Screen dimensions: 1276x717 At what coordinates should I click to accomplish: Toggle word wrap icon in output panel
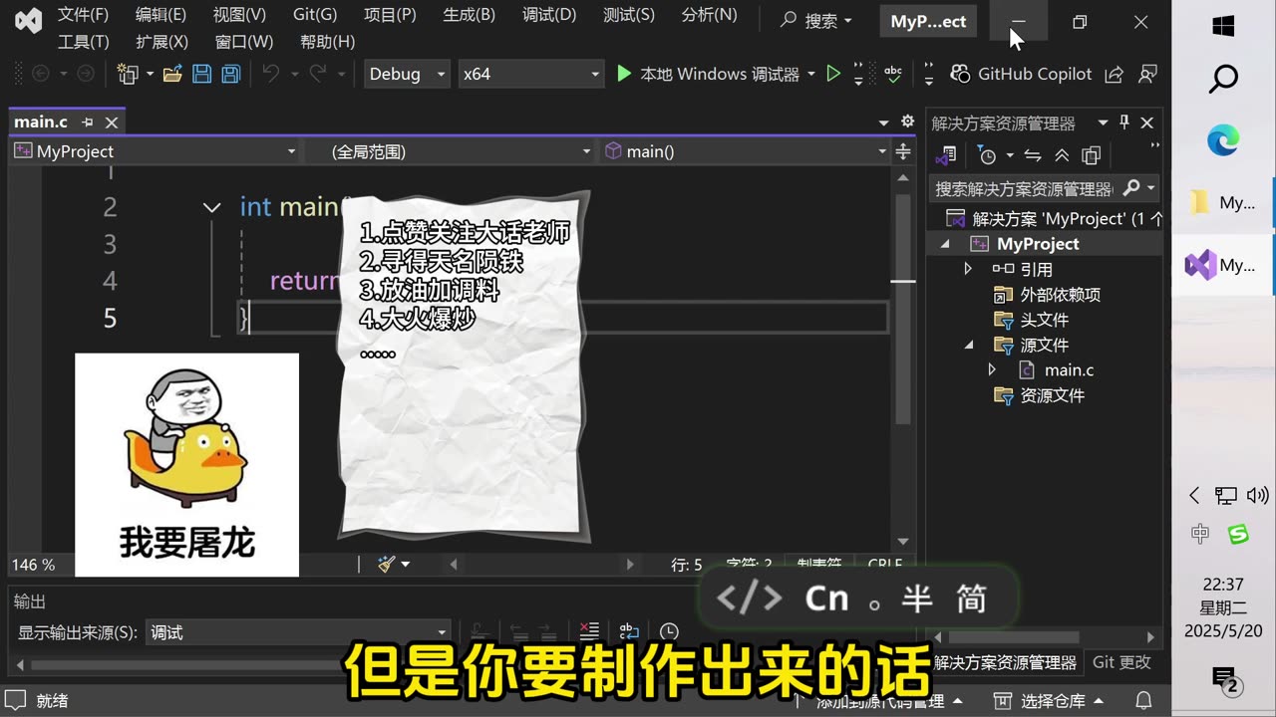[x=629, y=631]
